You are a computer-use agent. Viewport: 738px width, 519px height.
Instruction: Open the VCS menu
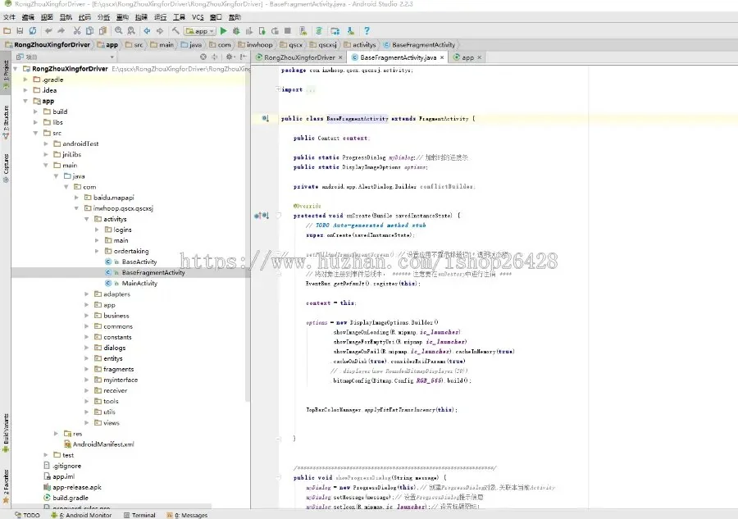pos(198,16)
